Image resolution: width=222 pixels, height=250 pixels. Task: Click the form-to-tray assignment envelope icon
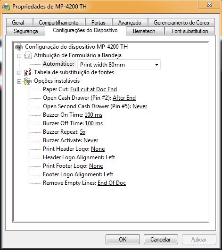coord(28,55)
